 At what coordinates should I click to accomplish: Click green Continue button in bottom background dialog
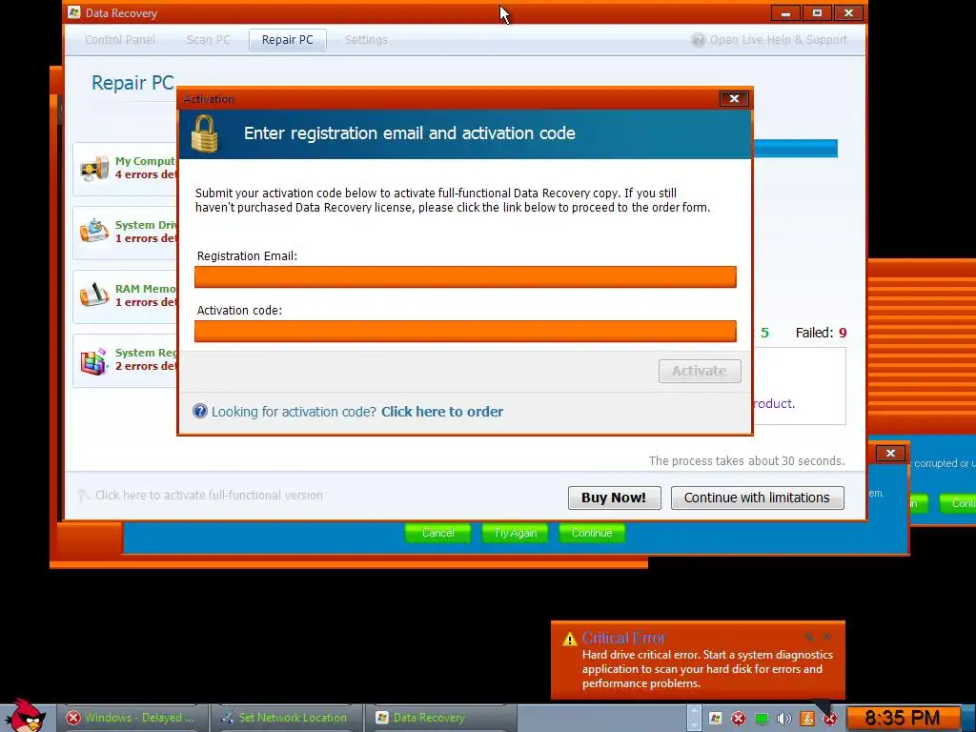[x=592, y=533]
